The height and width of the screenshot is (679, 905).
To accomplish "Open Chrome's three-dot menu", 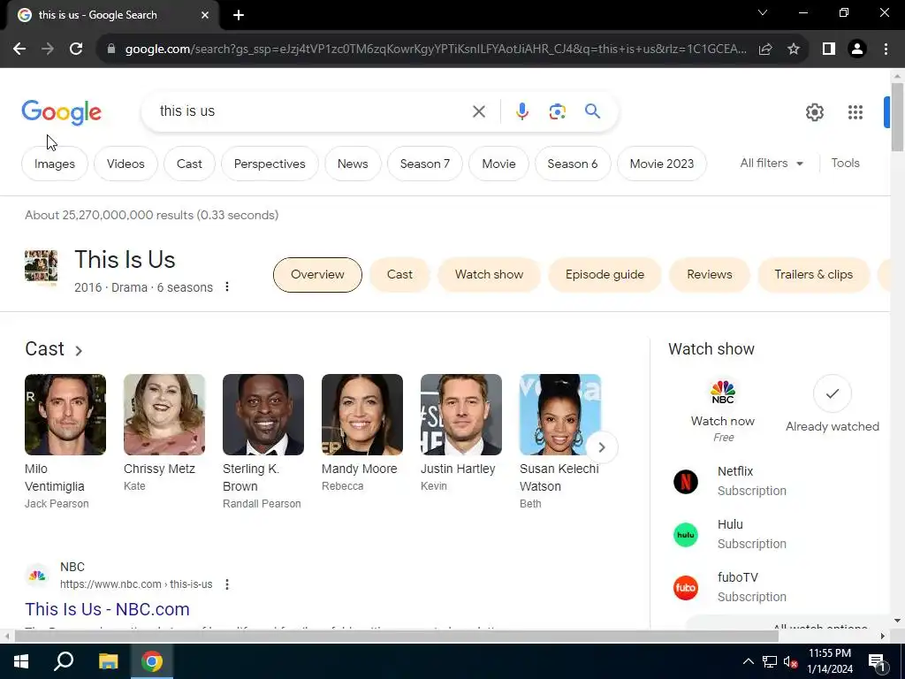I will [886, 50].
